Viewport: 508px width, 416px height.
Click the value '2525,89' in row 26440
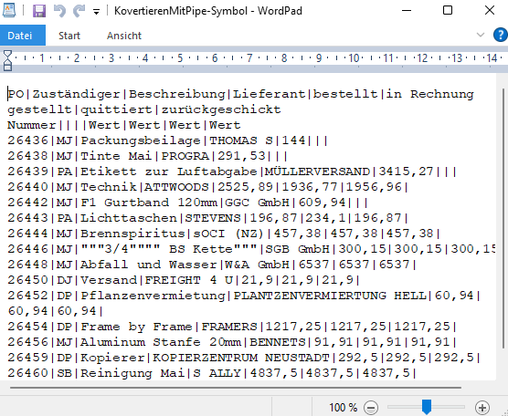click(x=245, y=187)
